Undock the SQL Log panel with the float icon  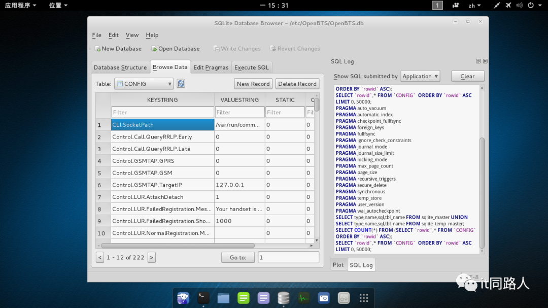[478, 61]
